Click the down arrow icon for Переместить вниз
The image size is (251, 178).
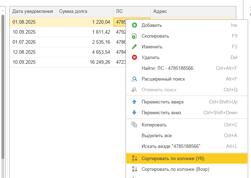click(134, 112)
